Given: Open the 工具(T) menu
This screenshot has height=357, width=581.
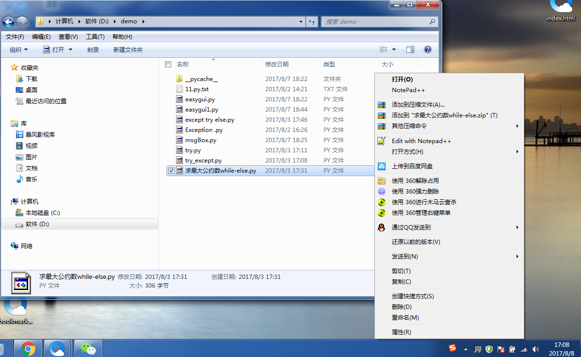Looking at the screenshot, I should click(95, 37).
